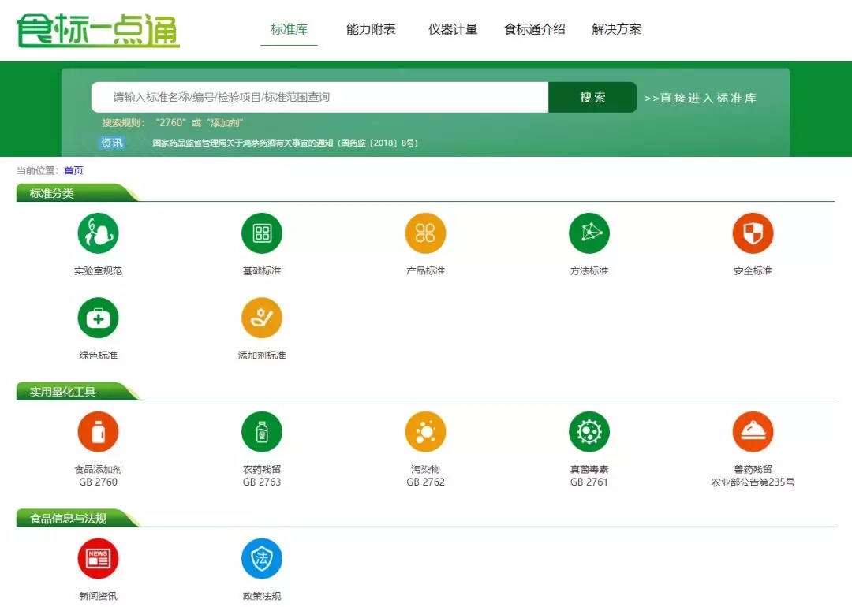Open the 安全标准 shield icon
This screenshot has width=852, height=607.
[753, 233]
